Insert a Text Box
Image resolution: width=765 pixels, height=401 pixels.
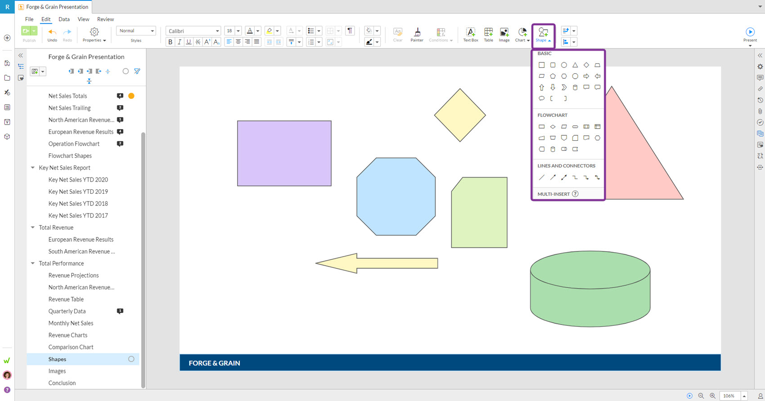[x=471, y=35]
